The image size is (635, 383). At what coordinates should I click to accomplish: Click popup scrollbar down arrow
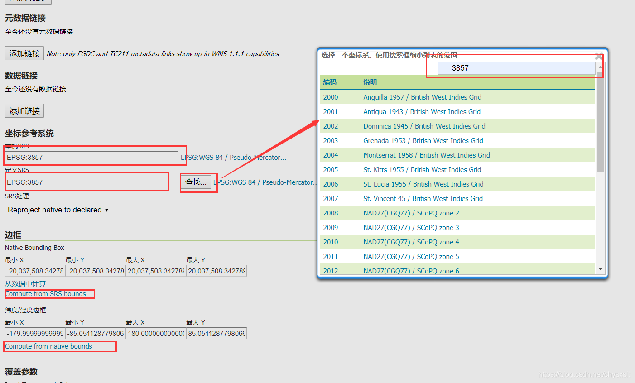click(x=600, y=269)
